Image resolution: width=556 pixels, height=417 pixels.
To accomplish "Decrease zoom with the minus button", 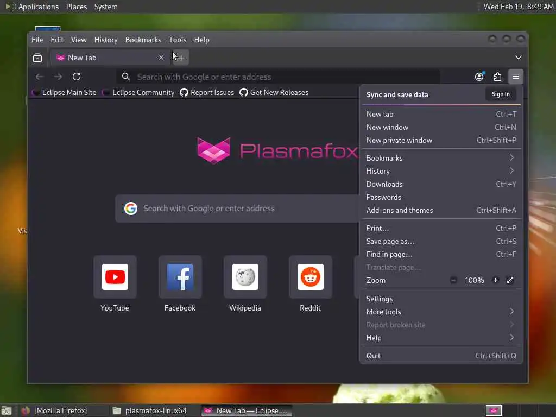I will click(453, 280).
